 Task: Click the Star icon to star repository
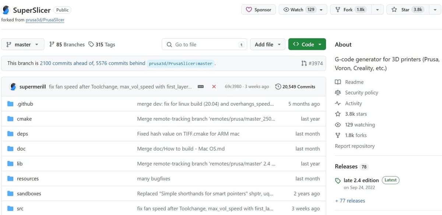coord(394,10)
